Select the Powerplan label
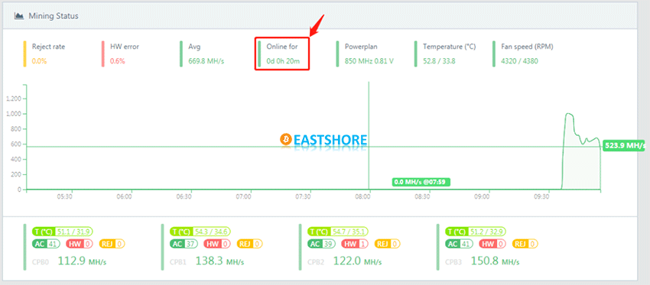 (361, 47)
